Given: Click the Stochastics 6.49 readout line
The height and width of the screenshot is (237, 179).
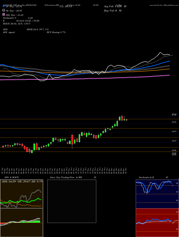Looking at the screenshot, I should point(18,18).
